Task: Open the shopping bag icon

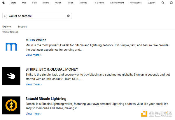Action: click(171, 3)
